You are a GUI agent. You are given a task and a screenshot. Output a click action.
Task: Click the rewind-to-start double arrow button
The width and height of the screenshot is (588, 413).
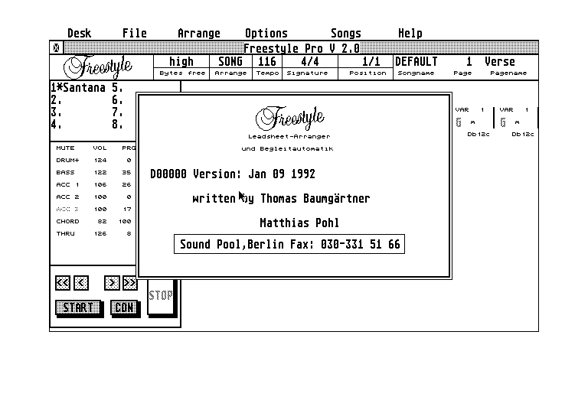tap(63, 283)
